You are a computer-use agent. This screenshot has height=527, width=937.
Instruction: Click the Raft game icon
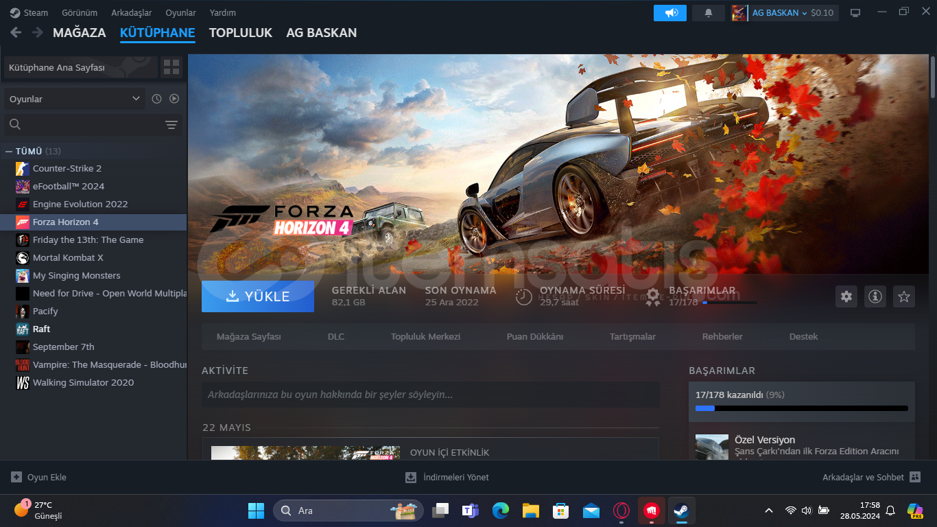23,329
